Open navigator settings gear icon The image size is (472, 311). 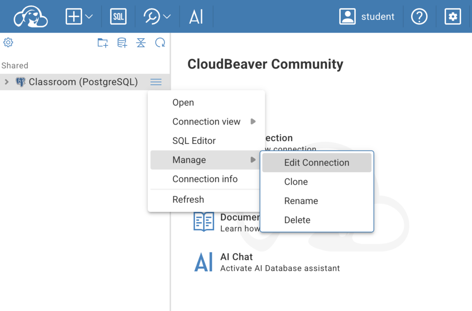pyautogui.click(x=8, y=42)
